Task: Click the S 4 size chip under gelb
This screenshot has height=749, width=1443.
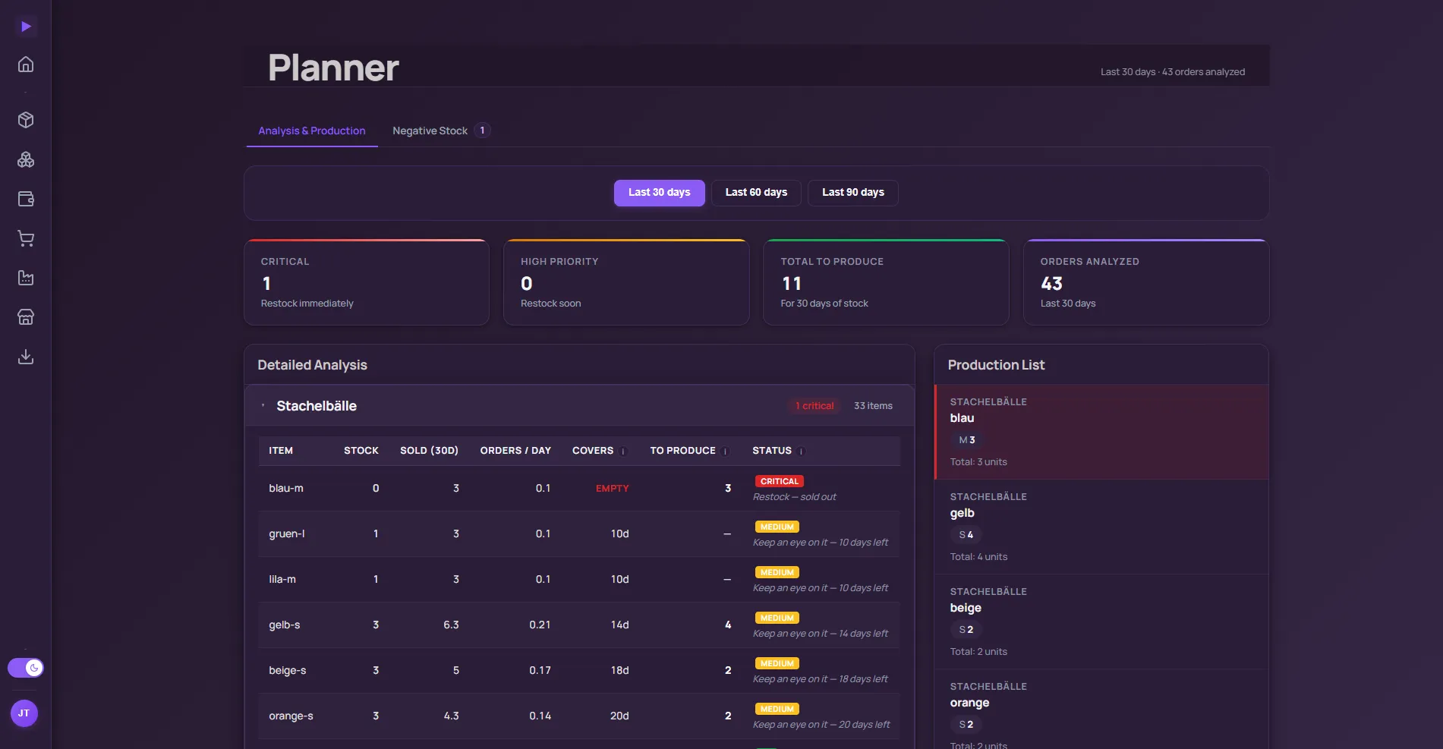Action: click(x=966, y=535)
